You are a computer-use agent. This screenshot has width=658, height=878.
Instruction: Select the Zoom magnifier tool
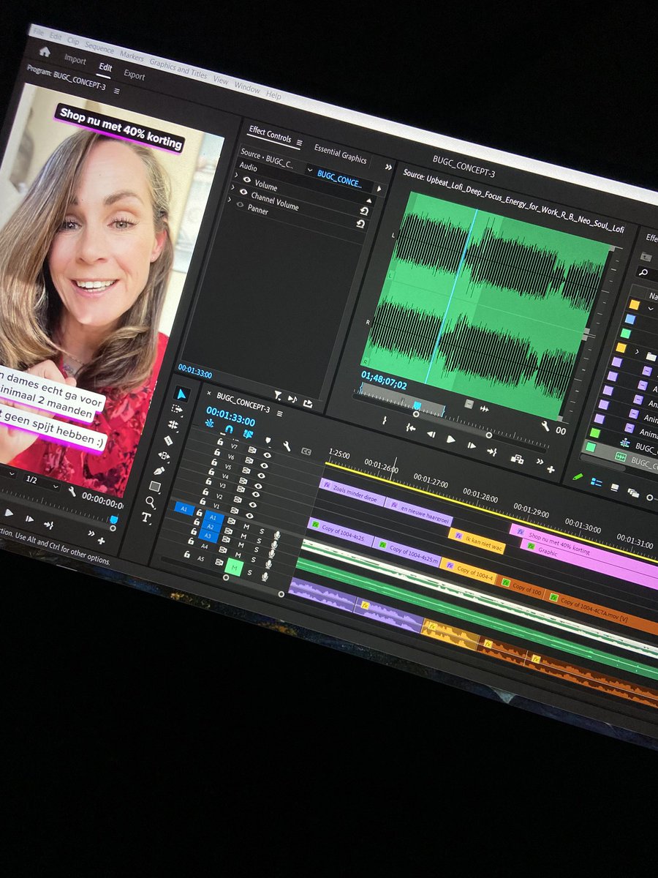coord(151,501)
